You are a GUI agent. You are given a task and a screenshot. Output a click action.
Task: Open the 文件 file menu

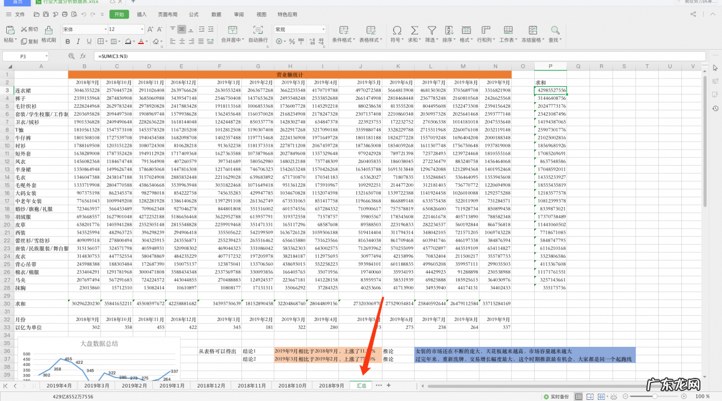pyautogui.click(x=16, y=14)
